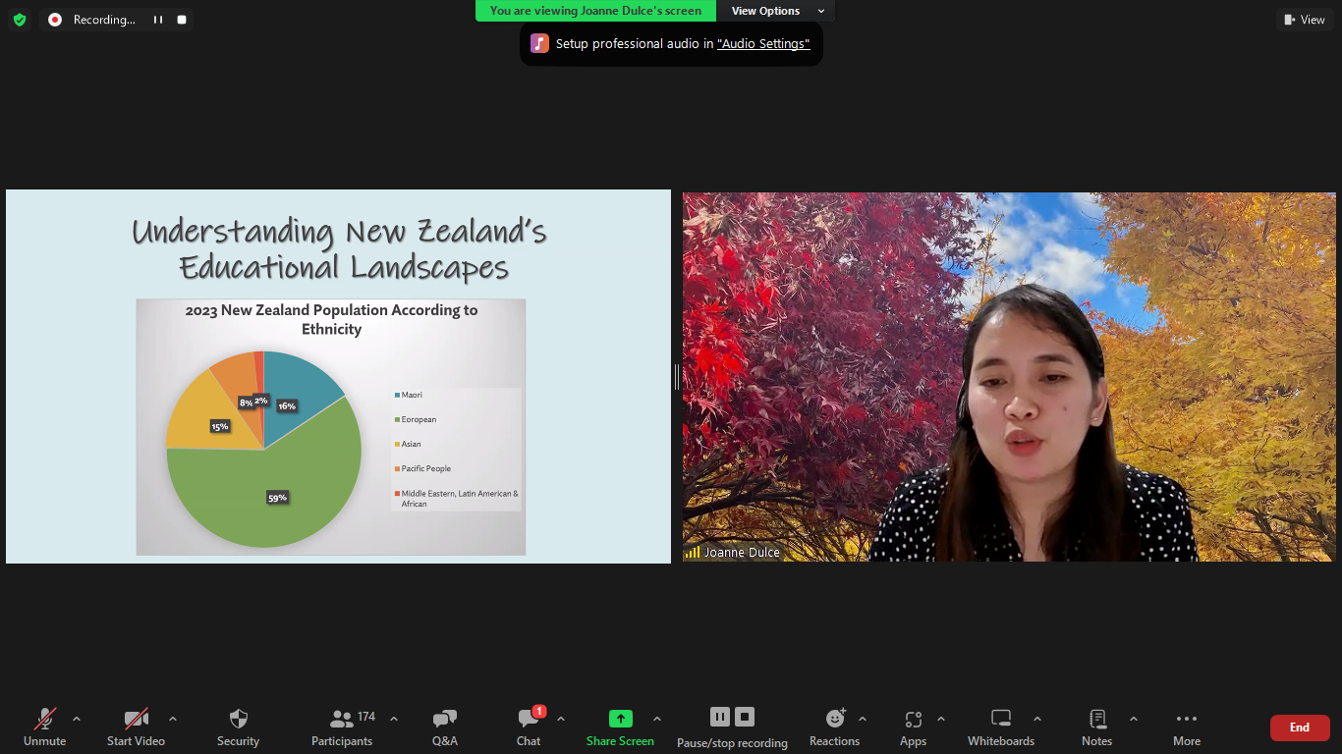Image resolution: width=1342 pixels, height=754 pixels.
Task: Expand video options arrow beside Start Video
Action: click(173, 719)
